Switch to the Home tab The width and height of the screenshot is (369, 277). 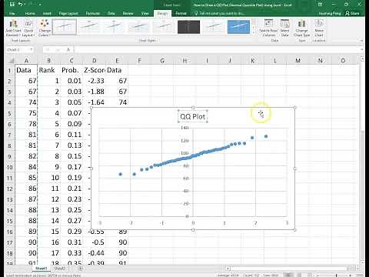click(x=30, y=13)
